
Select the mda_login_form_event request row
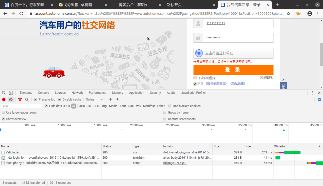[161, 158]
